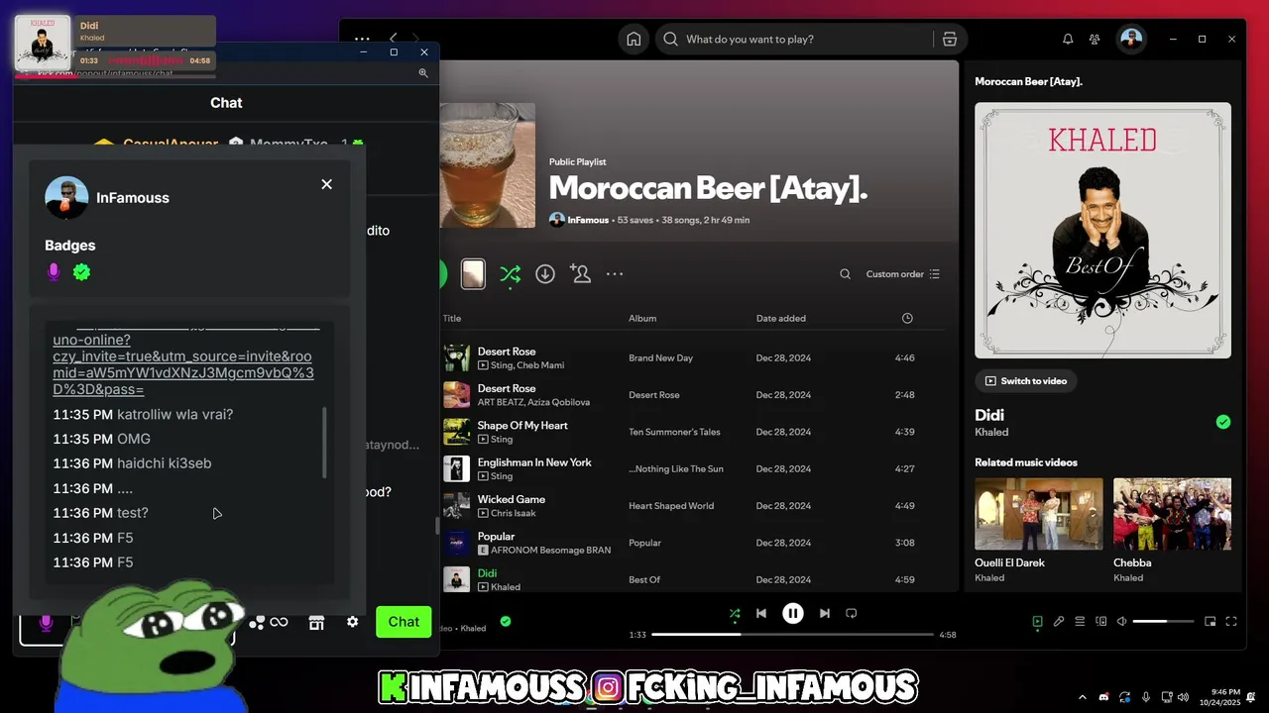
Task: Download the Moroccan Beer playlist
Action: (545, 274)
